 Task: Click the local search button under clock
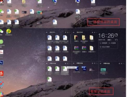pyautogui.click(x=112, y=43)
